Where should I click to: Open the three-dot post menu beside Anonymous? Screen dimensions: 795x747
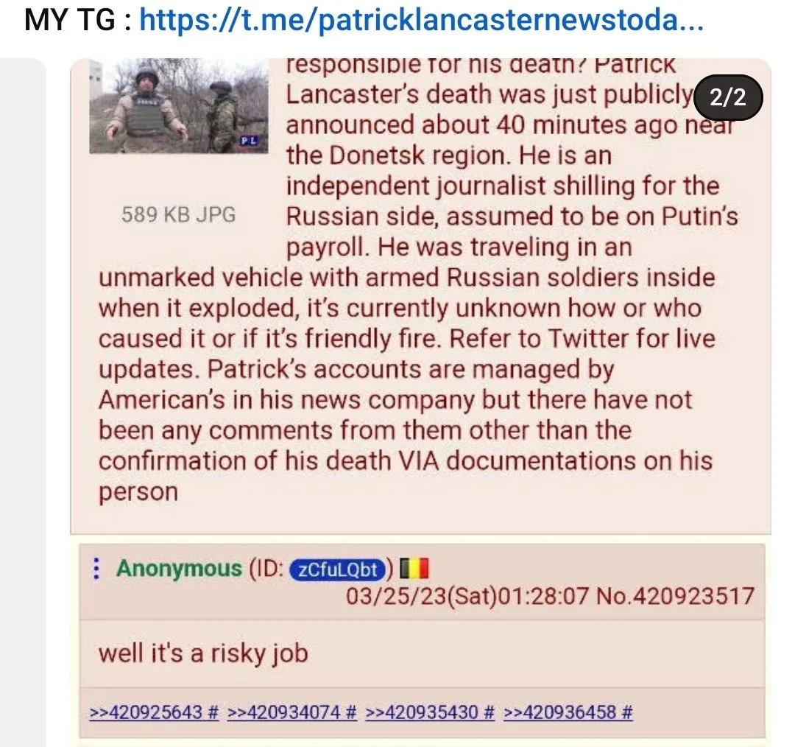pyautogui.click(x=96, y=569)
